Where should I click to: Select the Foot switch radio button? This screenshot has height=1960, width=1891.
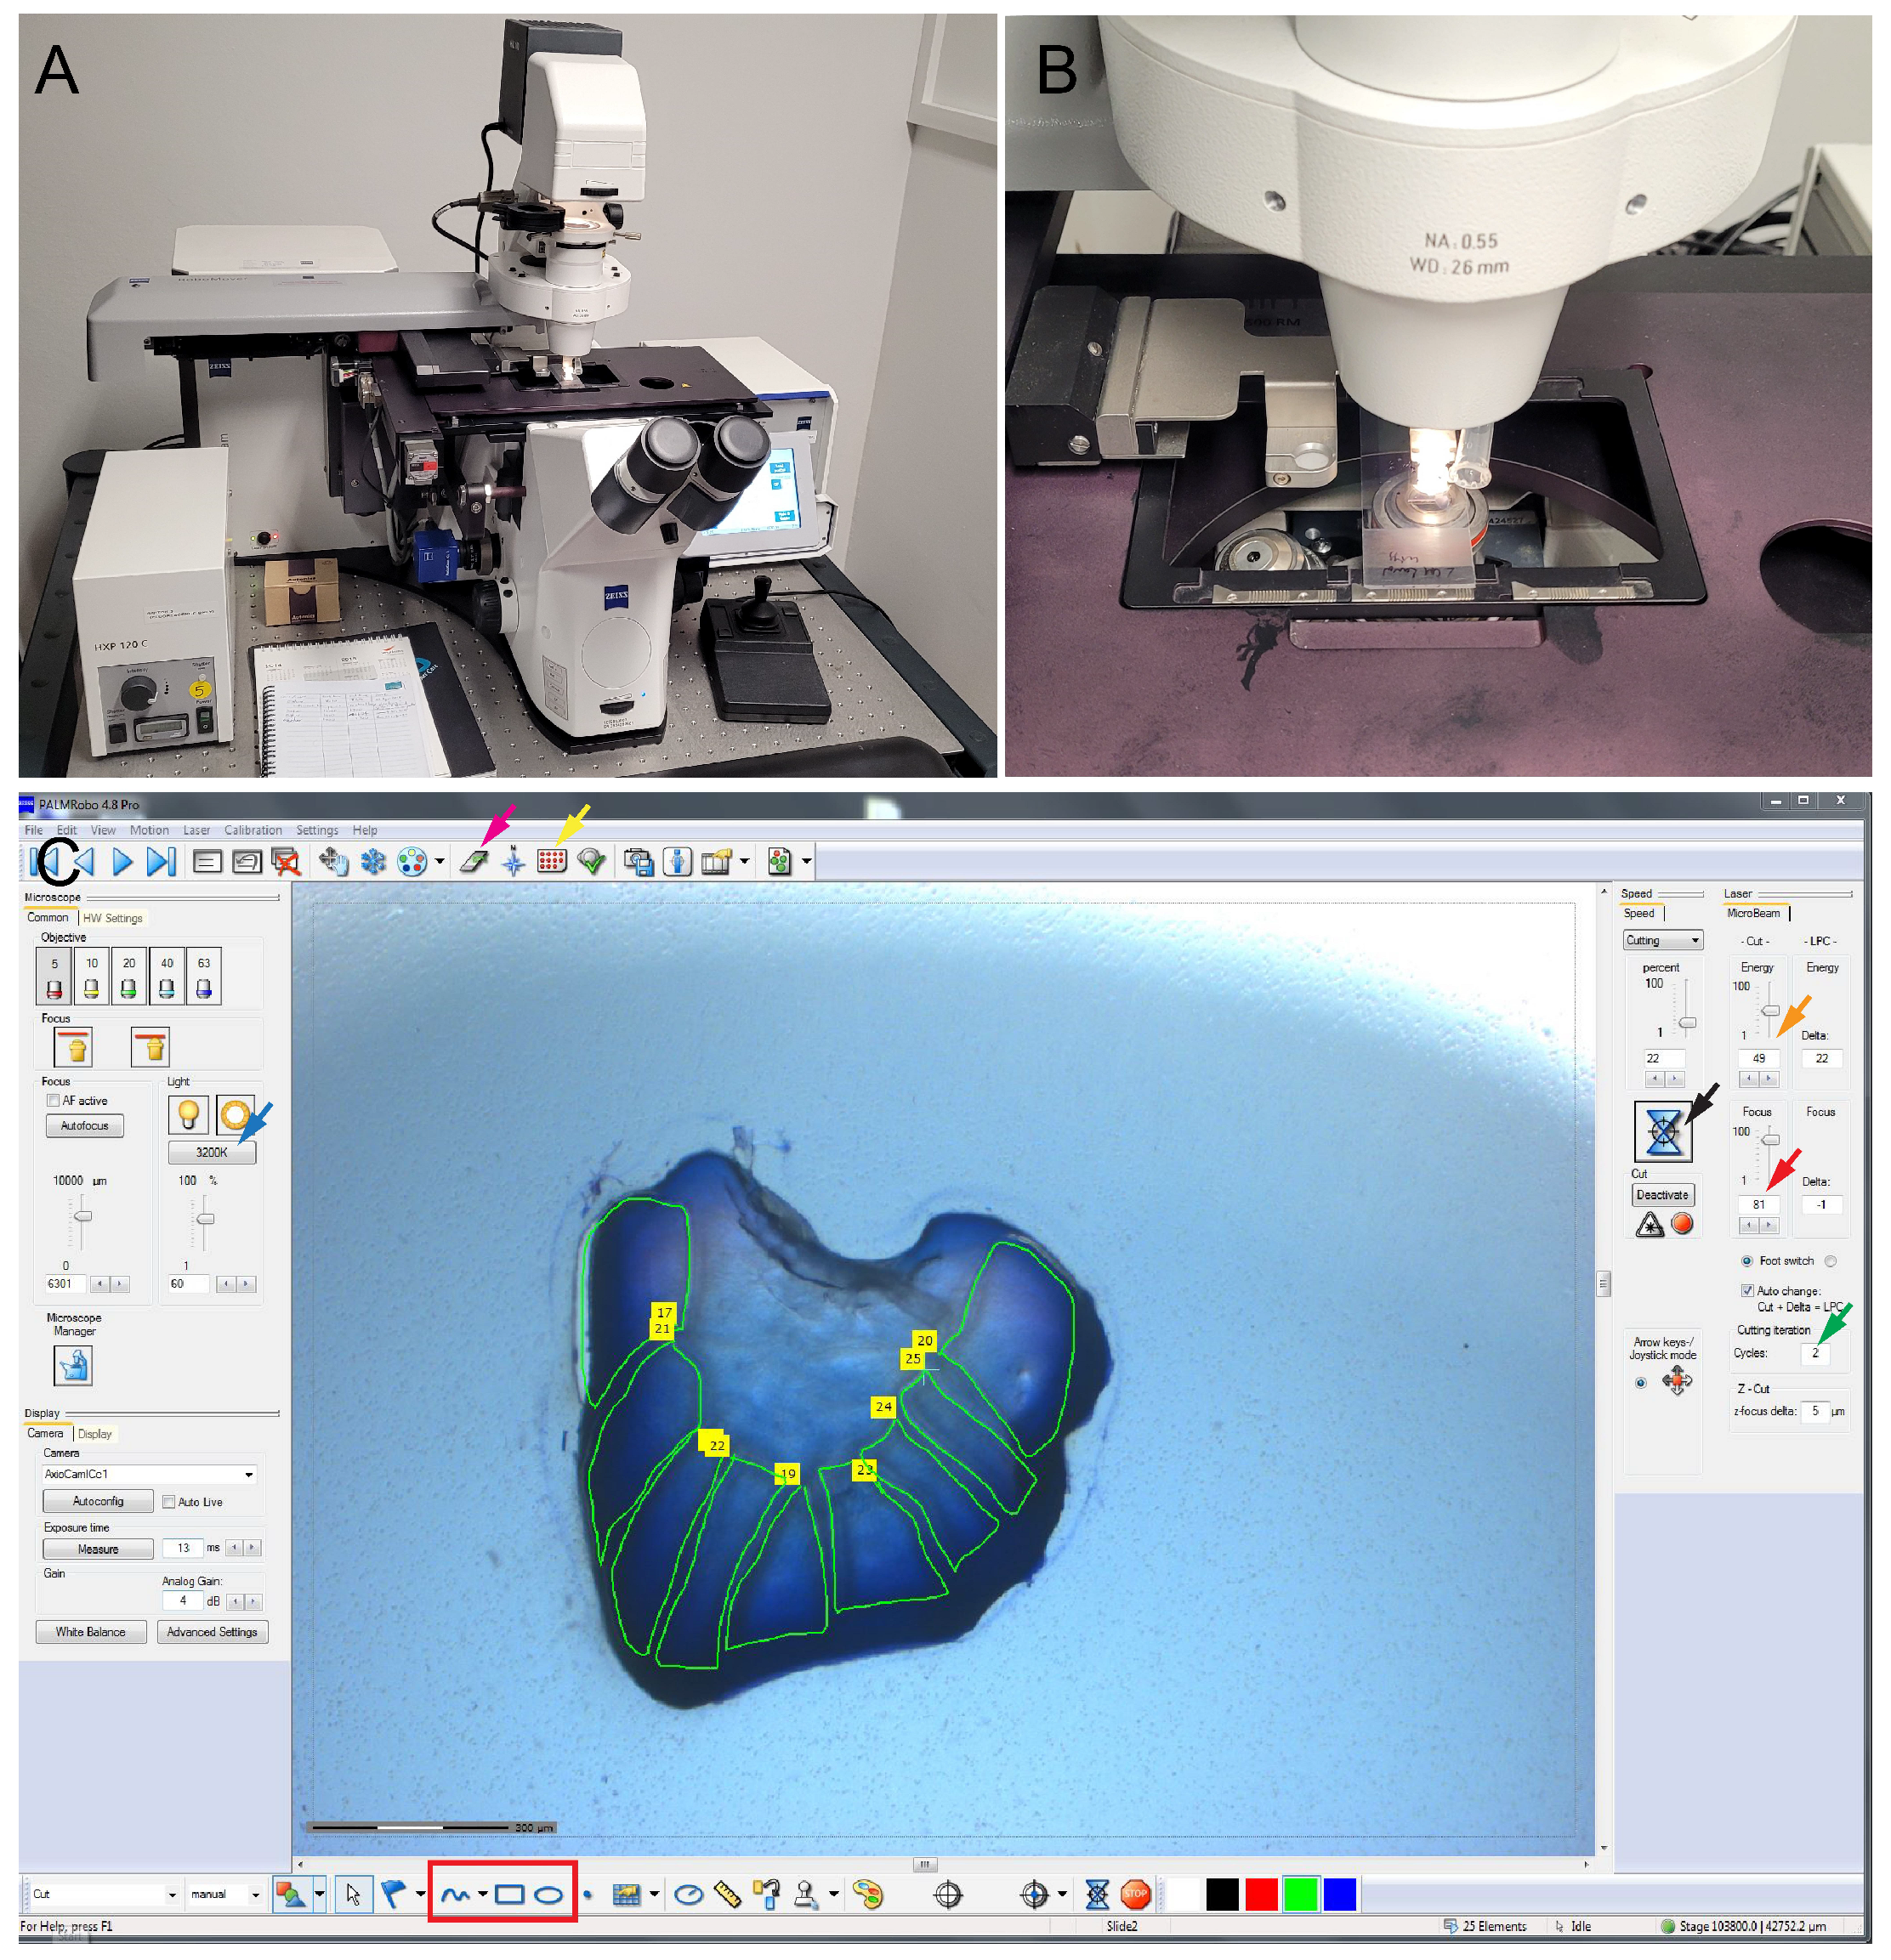click(1747, 1261)
